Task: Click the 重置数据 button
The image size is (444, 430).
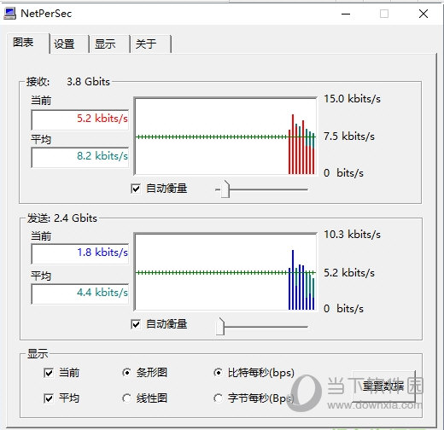Action: [x=383, y=386]
